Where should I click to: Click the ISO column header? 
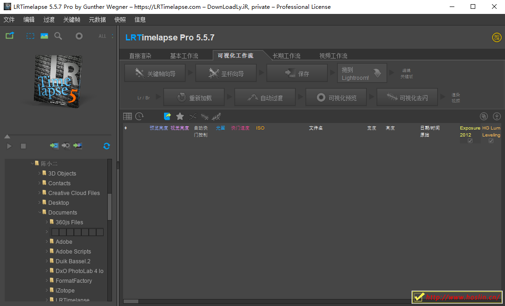click(260, 128)
